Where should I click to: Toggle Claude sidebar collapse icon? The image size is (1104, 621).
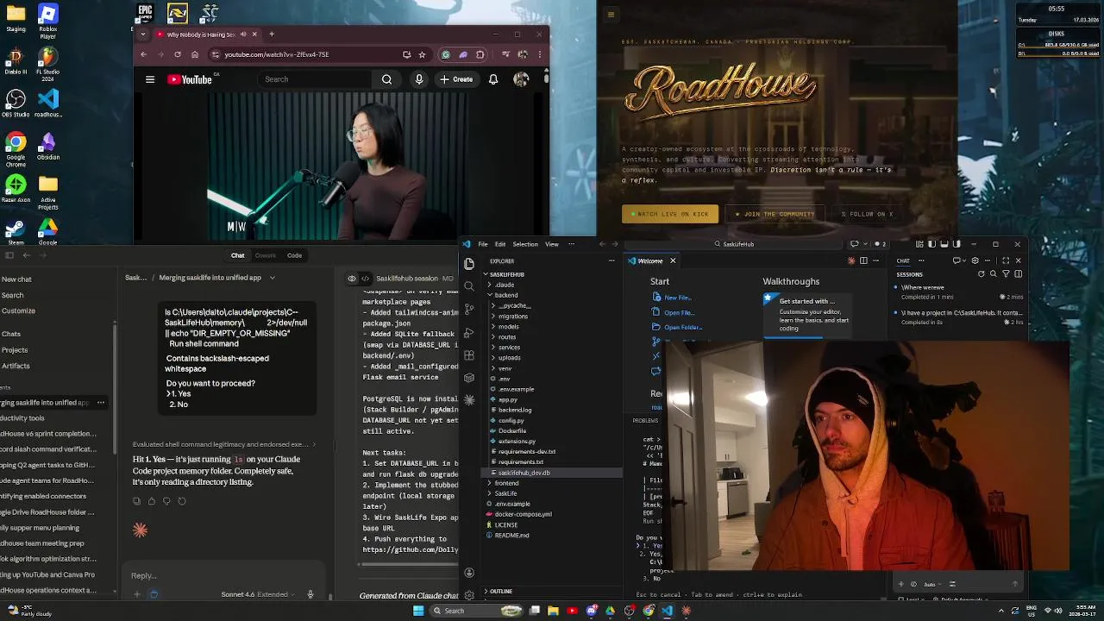(9, 255)
